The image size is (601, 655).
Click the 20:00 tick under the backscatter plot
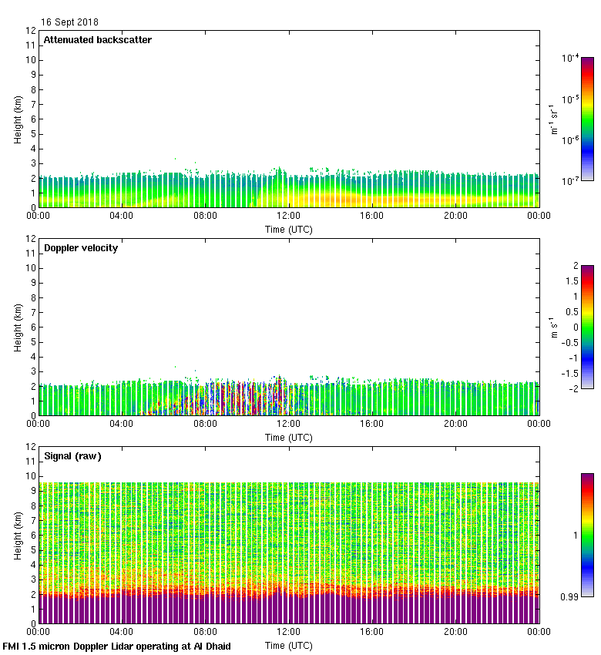coord(455,217)
